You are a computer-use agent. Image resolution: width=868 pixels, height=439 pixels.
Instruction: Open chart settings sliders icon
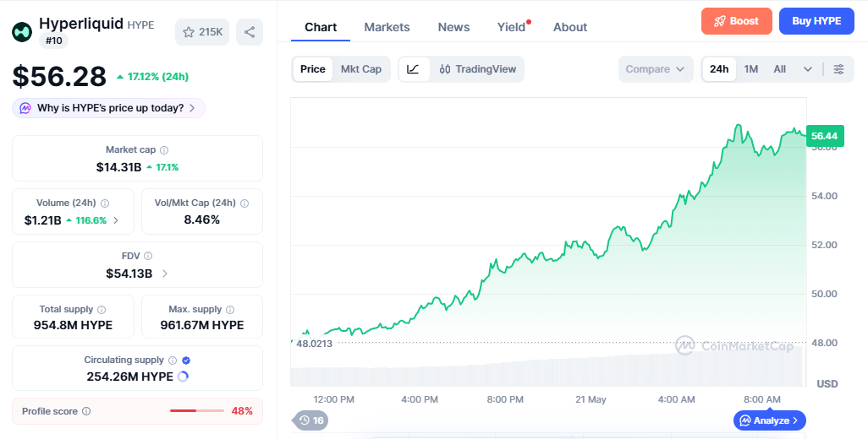[x=838, y=69]
